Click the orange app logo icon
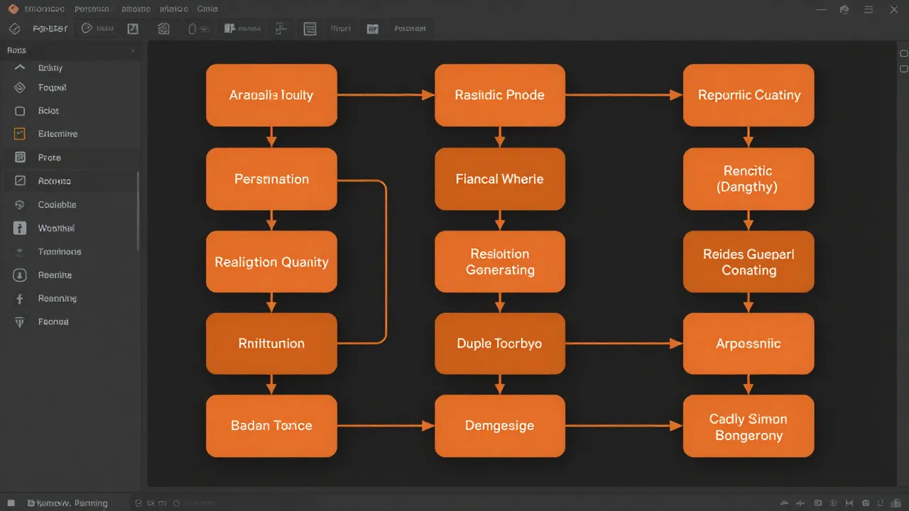The height and width of the screenshot is (511, 909). click(12, 9)
